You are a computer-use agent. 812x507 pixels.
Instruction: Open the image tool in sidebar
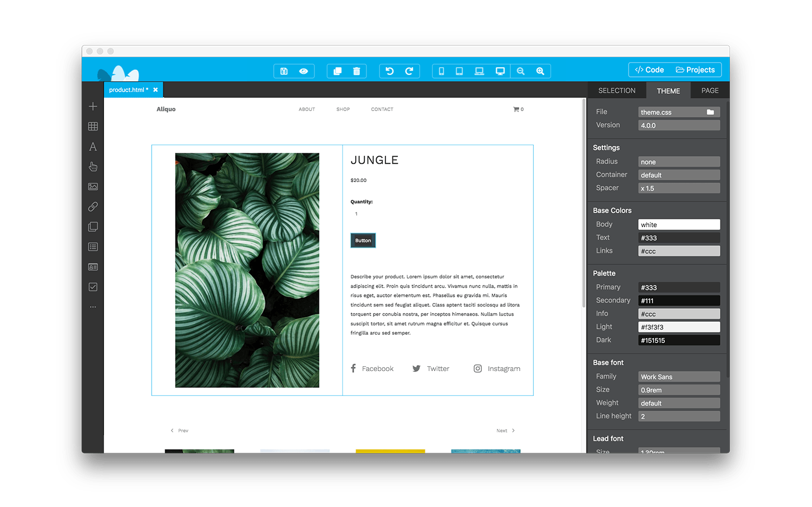93,186
